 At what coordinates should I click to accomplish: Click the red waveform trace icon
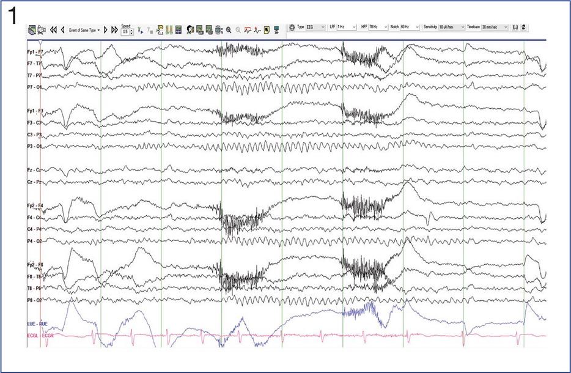248,30
